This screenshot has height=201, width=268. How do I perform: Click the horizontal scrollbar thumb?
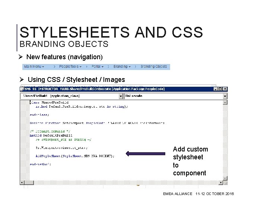(29, 183)
